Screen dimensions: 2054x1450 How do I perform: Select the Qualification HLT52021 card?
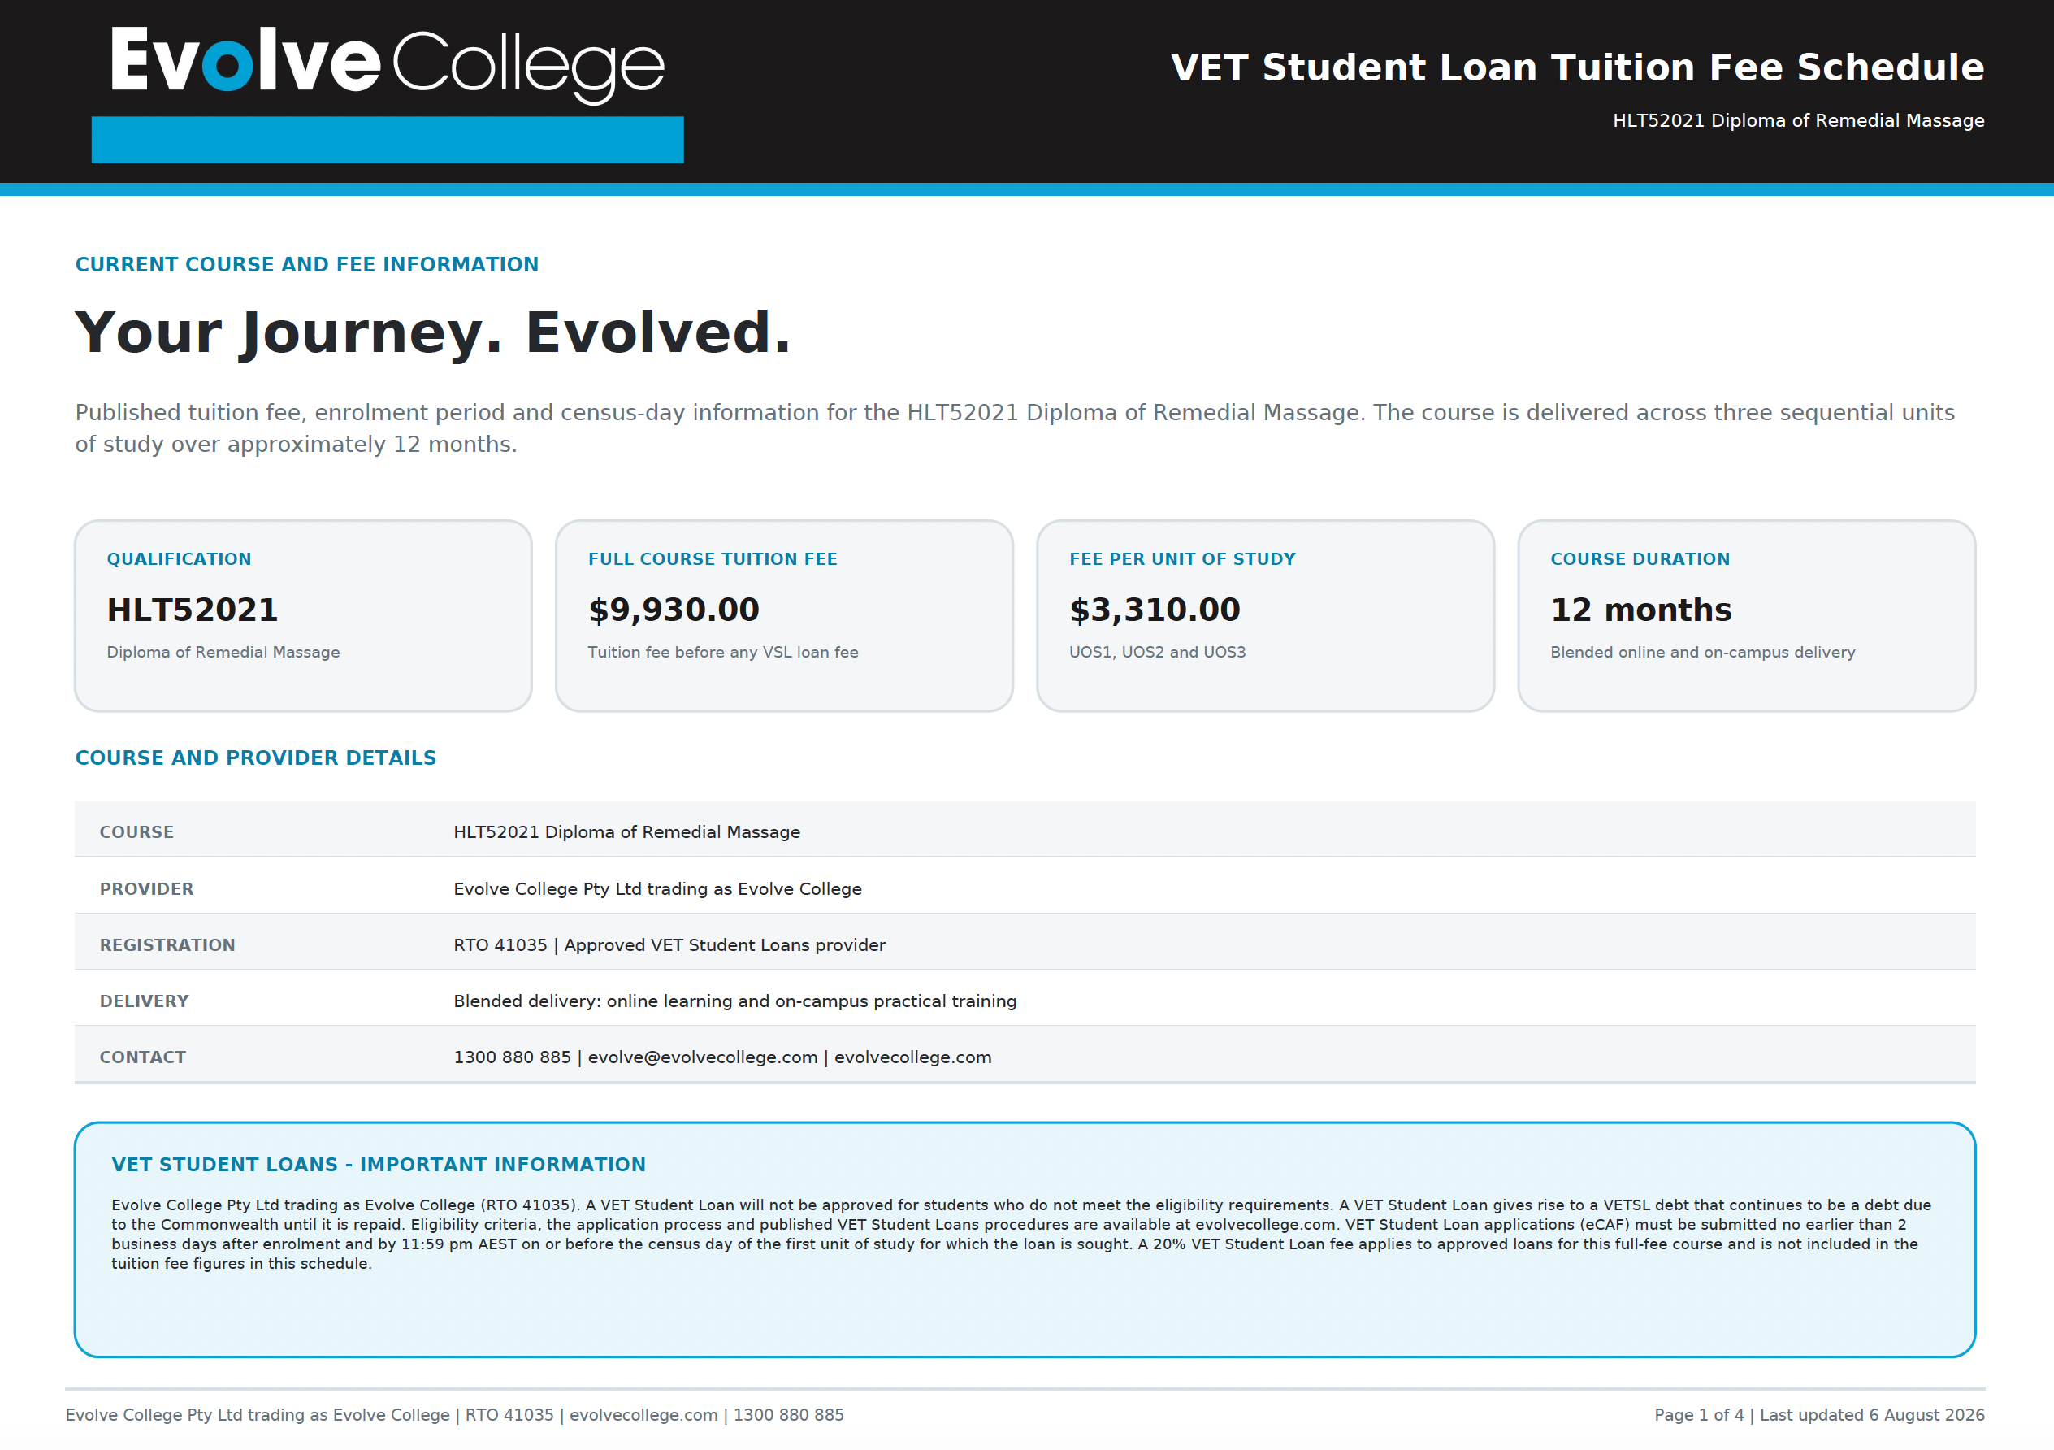(303, 616)
